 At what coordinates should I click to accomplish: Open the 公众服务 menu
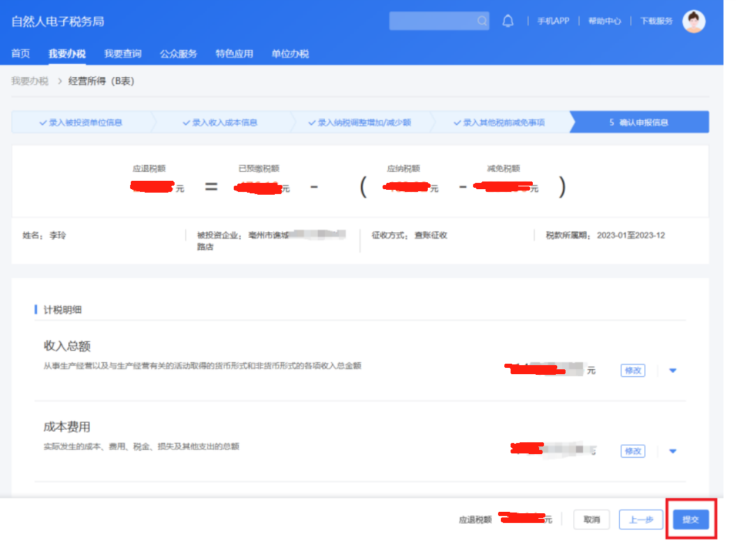[178, 54]
